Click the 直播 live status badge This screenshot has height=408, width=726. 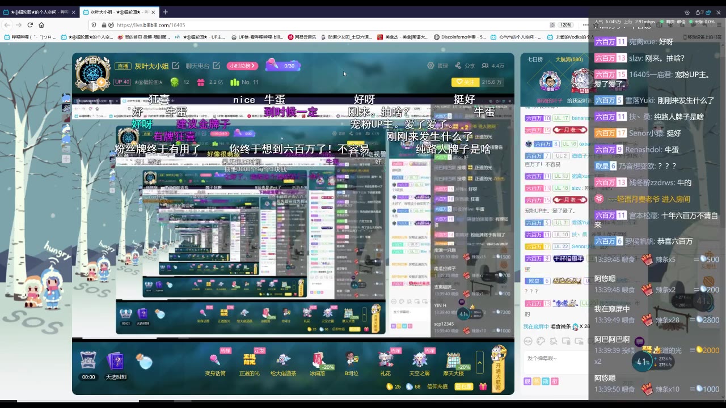pyautogui.click(x=122, y=66)
